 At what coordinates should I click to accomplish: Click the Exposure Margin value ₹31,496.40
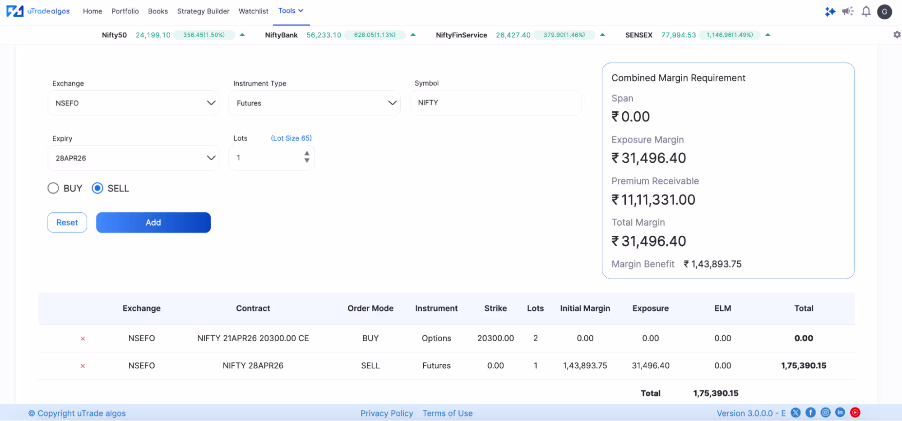[648, 158]
